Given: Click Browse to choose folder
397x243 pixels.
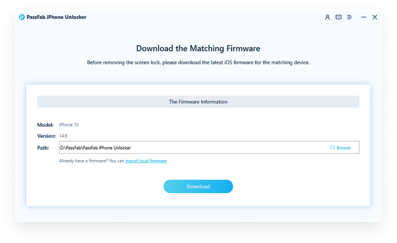Looking at the screenshot, I should [x=341, y=148].
